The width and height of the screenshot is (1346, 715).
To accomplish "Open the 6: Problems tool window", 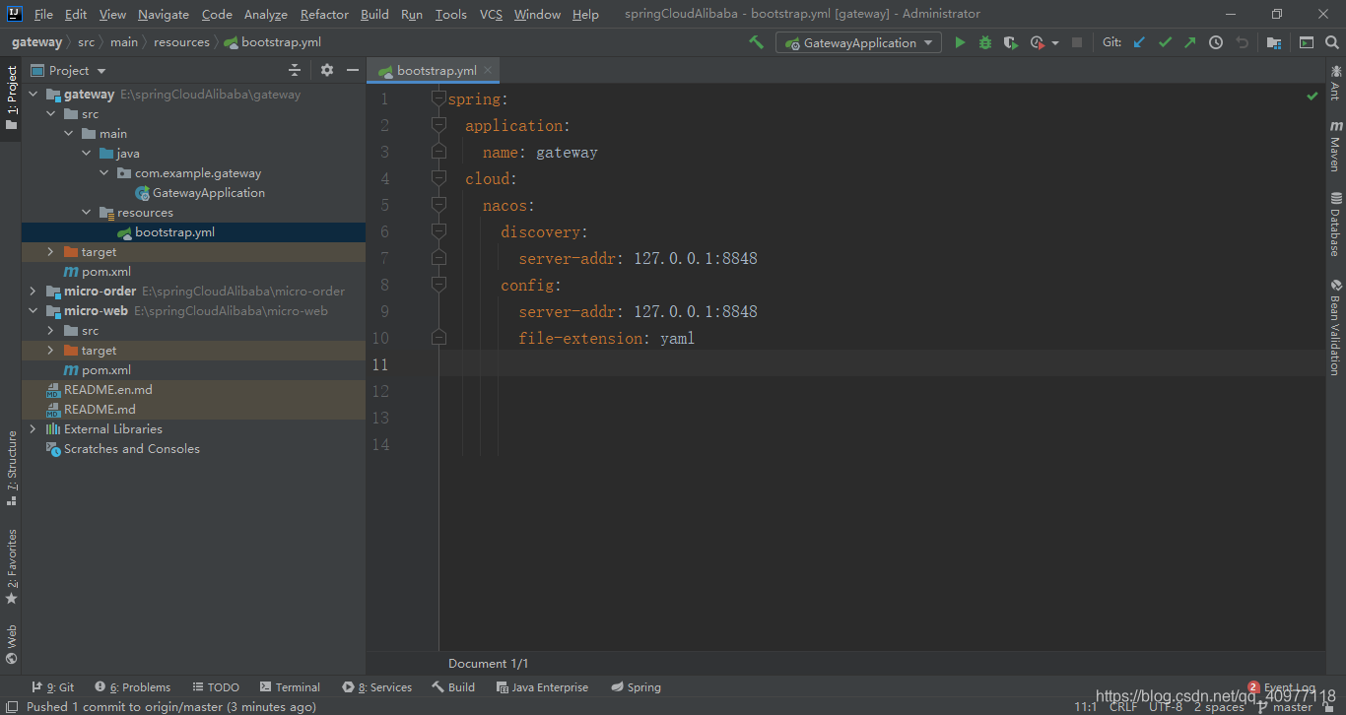I will (x=133, y=687).
